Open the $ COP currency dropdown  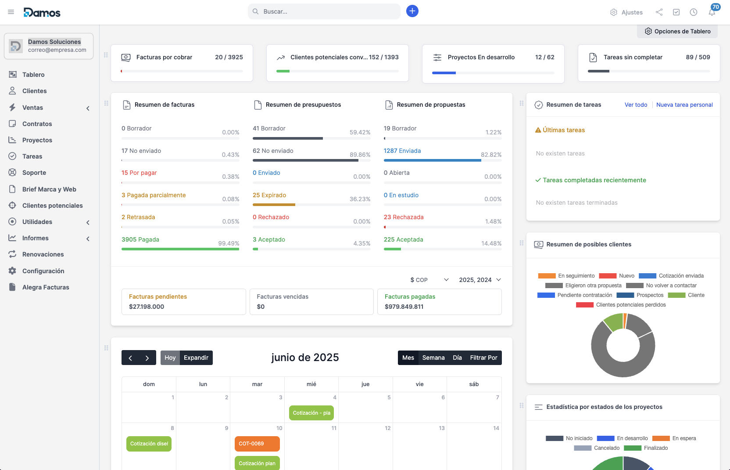coord(429,280)
